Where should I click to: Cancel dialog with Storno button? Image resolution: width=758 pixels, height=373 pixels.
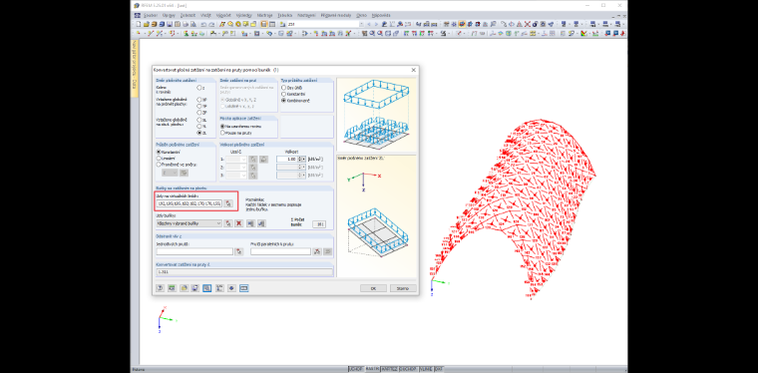tap(403, 288)
